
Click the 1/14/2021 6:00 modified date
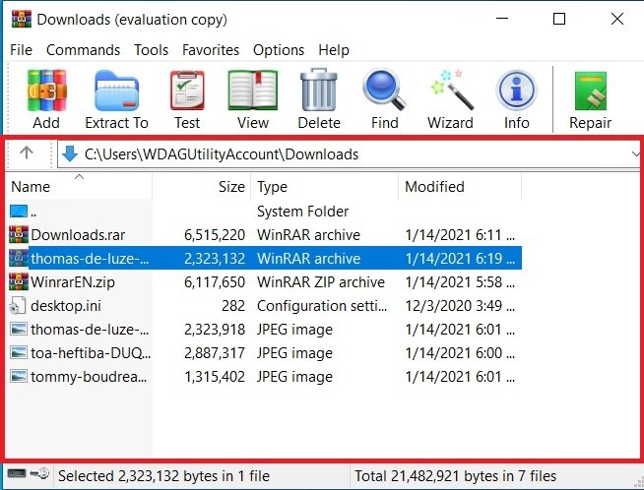460,353
